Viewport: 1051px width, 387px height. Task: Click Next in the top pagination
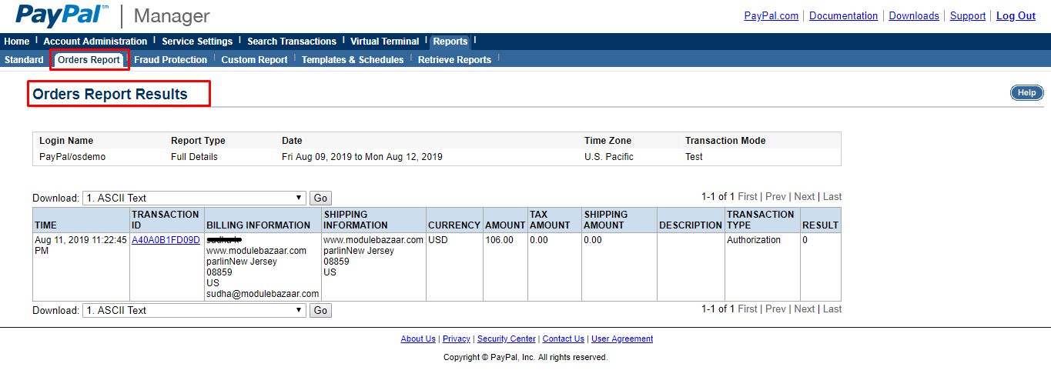click(x=805, y=197)
